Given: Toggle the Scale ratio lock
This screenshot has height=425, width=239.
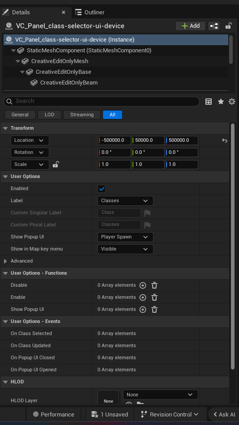Looking at the screenshot, I should click(55, 164).
